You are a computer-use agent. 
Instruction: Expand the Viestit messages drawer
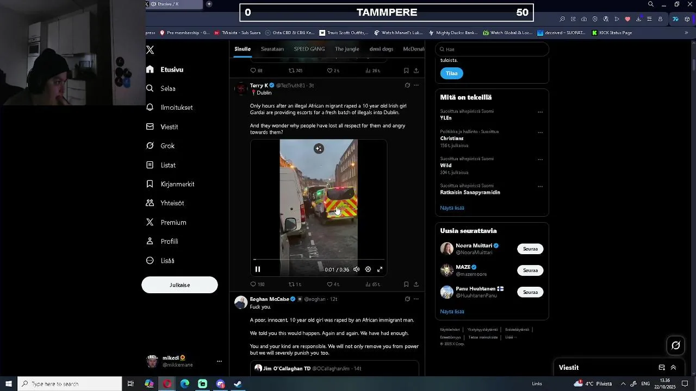pyautogui.click(x=673, y=368)
